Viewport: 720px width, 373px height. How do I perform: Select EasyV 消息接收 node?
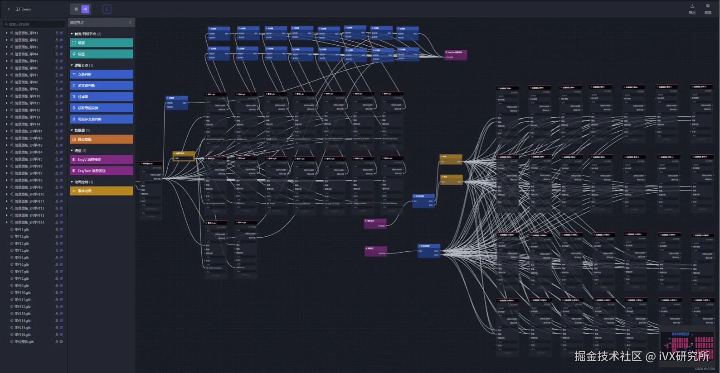[x=102, y=159]
